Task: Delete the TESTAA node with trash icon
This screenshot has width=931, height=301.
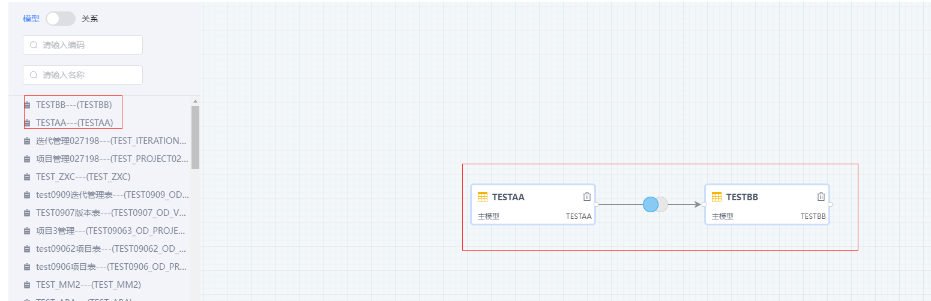Action: click(x=587, y=197)
